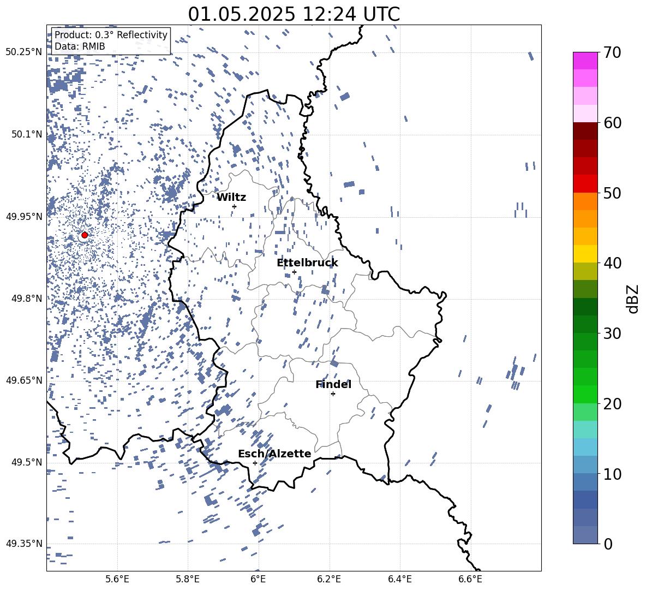The width and height of the screenshot is (646, 590).
Task: Click the 6.4°E longitude label
Action: tap(399, 579)
